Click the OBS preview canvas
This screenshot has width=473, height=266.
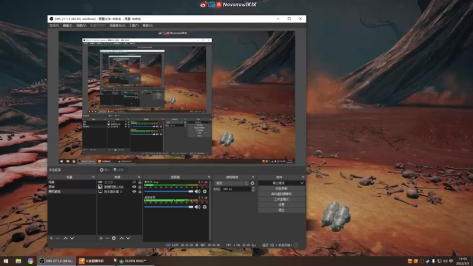pyautogui.click(x=177, y=97)
